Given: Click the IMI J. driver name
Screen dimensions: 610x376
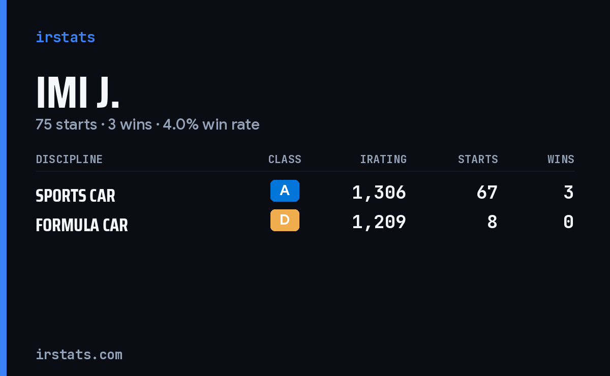Looking at the screenshot, I should click(77, 93).
